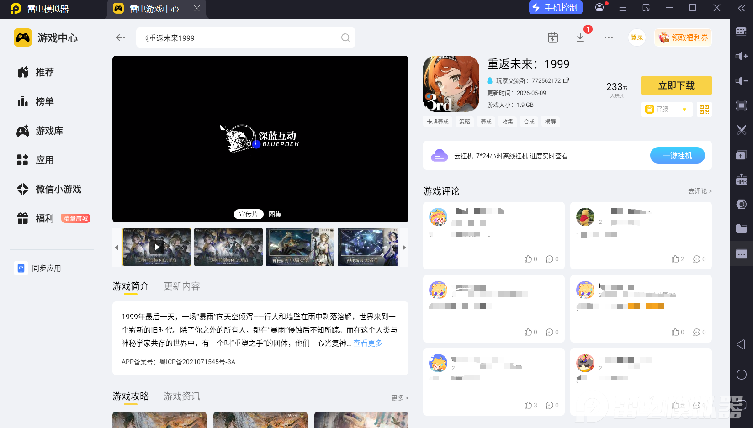
Task: Switch to the 游戏简介 tab
Action: coord(131,286)
